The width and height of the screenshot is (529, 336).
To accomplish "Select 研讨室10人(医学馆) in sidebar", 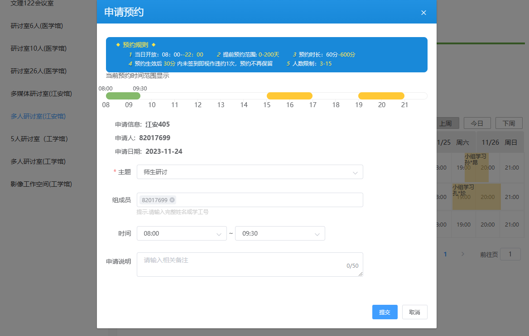I will pos(38,48).
